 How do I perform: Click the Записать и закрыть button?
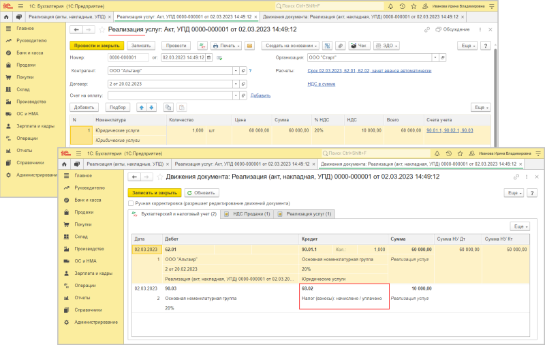(x=155, y=193)
